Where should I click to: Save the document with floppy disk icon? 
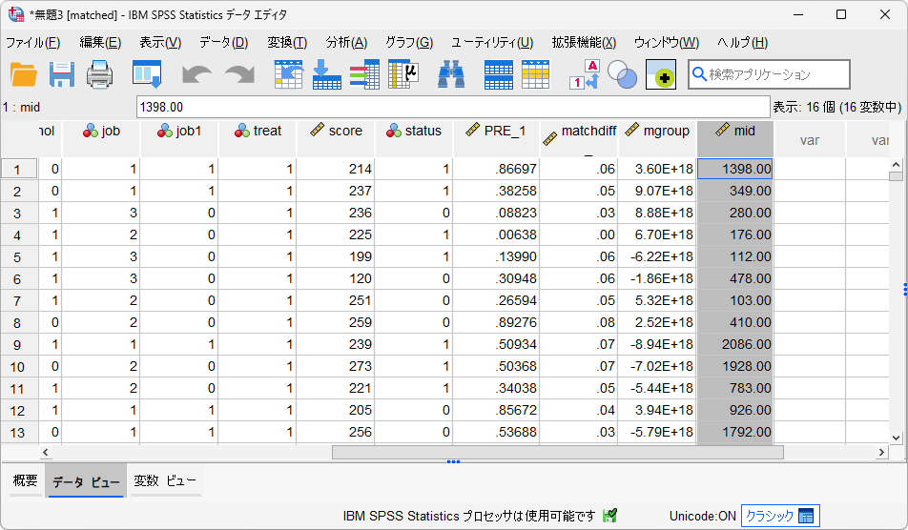coord(62,74)
